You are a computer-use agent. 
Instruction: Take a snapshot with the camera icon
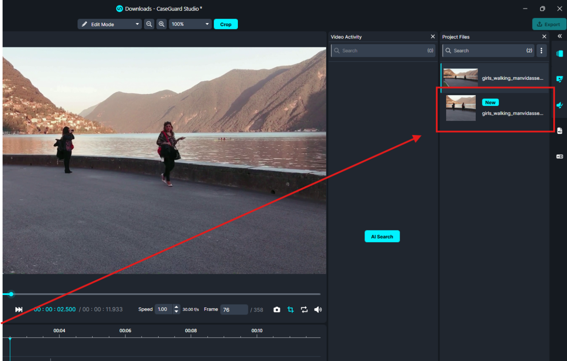coord(277,310)
